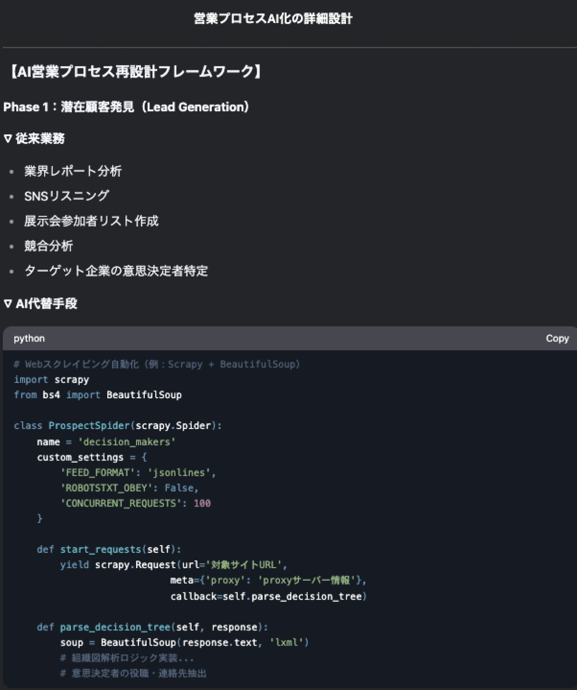Click the Phase 1 Lead Generation heading
577x690 pixels.
point(126,107)
